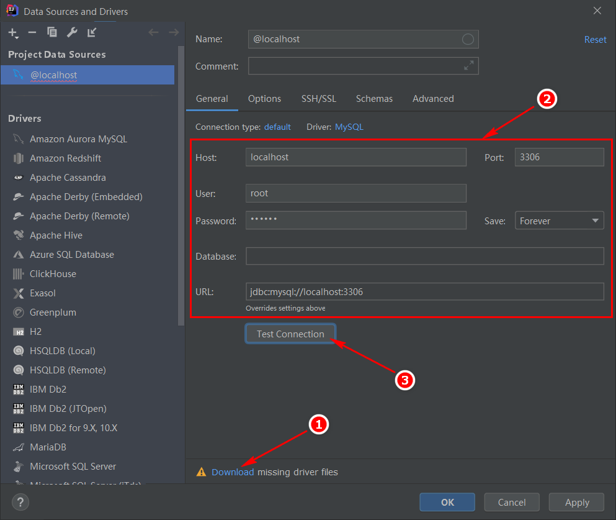
Task: Change driver via MySQL link
Action: 349,127
